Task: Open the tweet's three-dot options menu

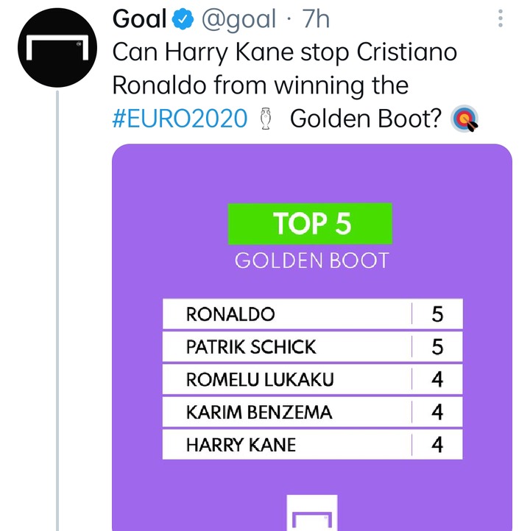Action: 501,18
